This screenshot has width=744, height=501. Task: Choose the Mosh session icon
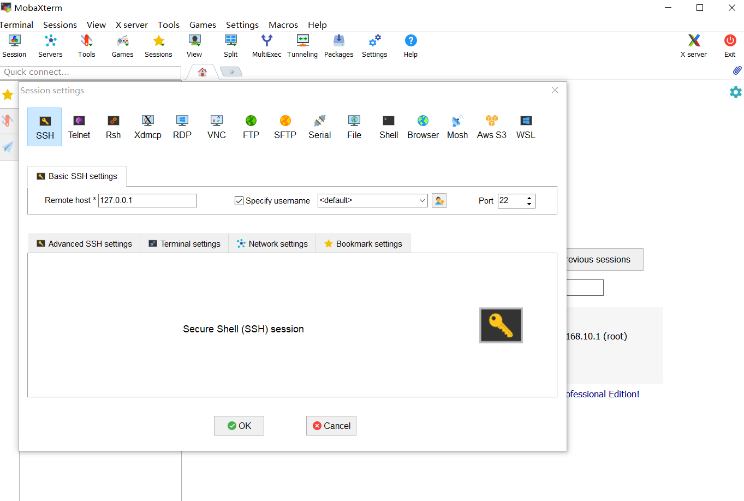click(x=457, y=127)
